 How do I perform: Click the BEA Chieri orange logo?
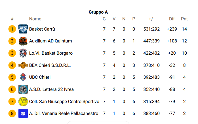pyautogui.click(x=23, y=65)
